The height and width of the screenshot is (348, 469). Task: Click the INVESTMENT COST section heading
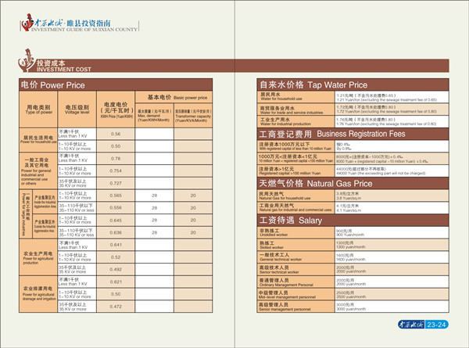pos(64,70)
